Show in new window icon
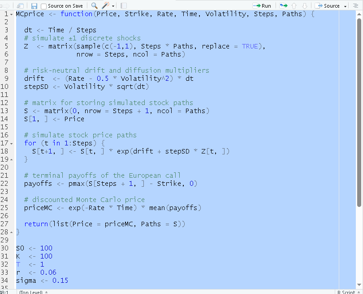363x294 pixels. (x=20, y=6)
